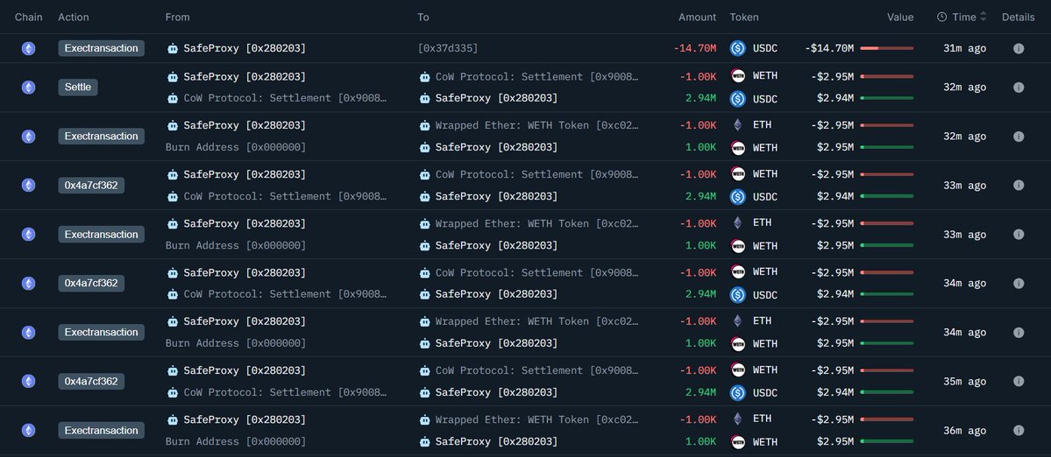
Task: Click details info icon for 35m ago transaction
Action: click(1019, 382)
